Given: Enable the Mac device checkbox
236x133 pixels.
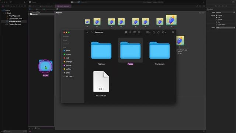Looking at the screenshot, I should 216,22.
